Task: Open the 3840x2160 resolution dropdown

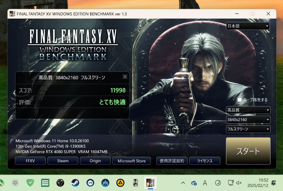Action: coord(248,120)
